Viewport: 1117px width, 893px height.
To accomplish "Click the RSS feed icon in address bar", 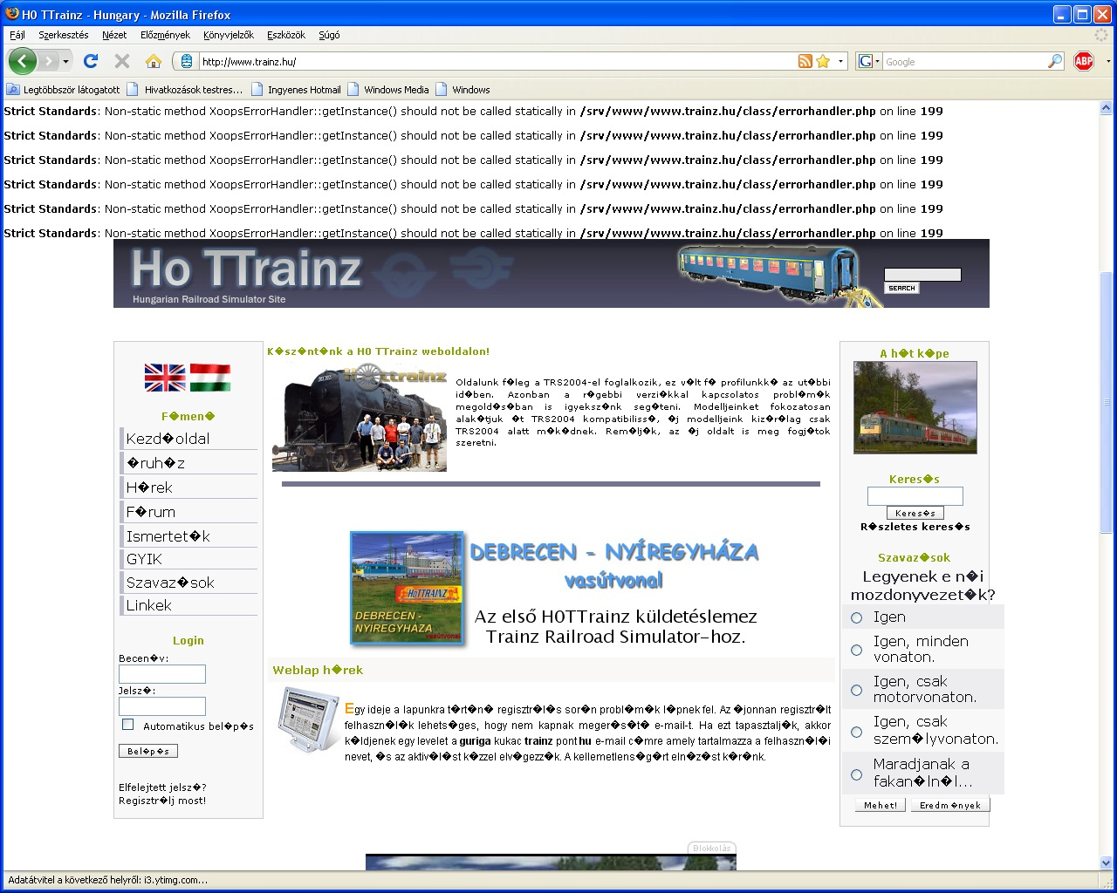I will click(x=805, y=61).
